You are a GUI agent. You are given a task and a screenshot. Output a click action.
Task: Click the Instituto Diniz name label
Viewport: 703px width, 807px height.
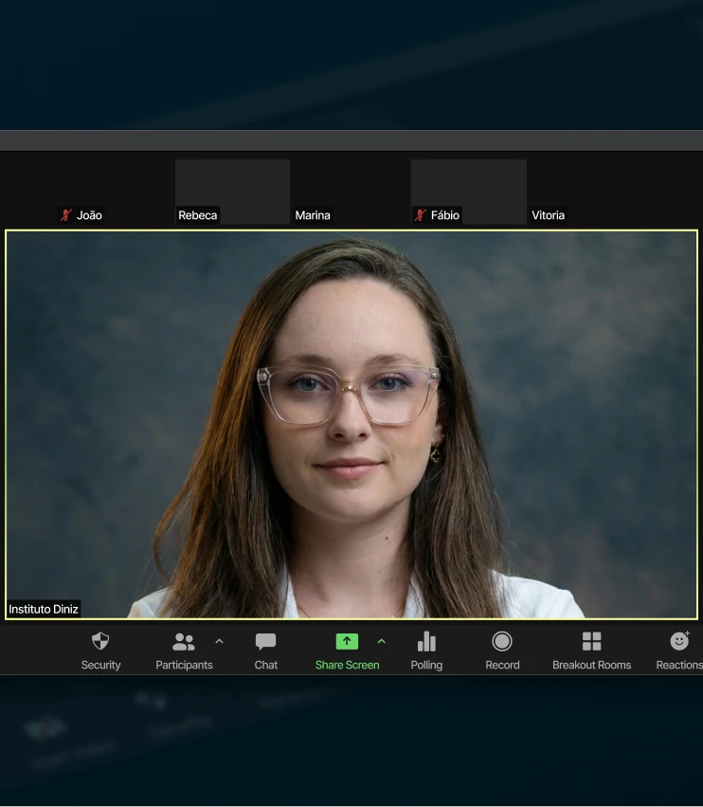[44, 609]
